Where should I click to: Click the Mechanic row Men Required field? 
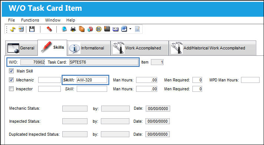point(197,80)
